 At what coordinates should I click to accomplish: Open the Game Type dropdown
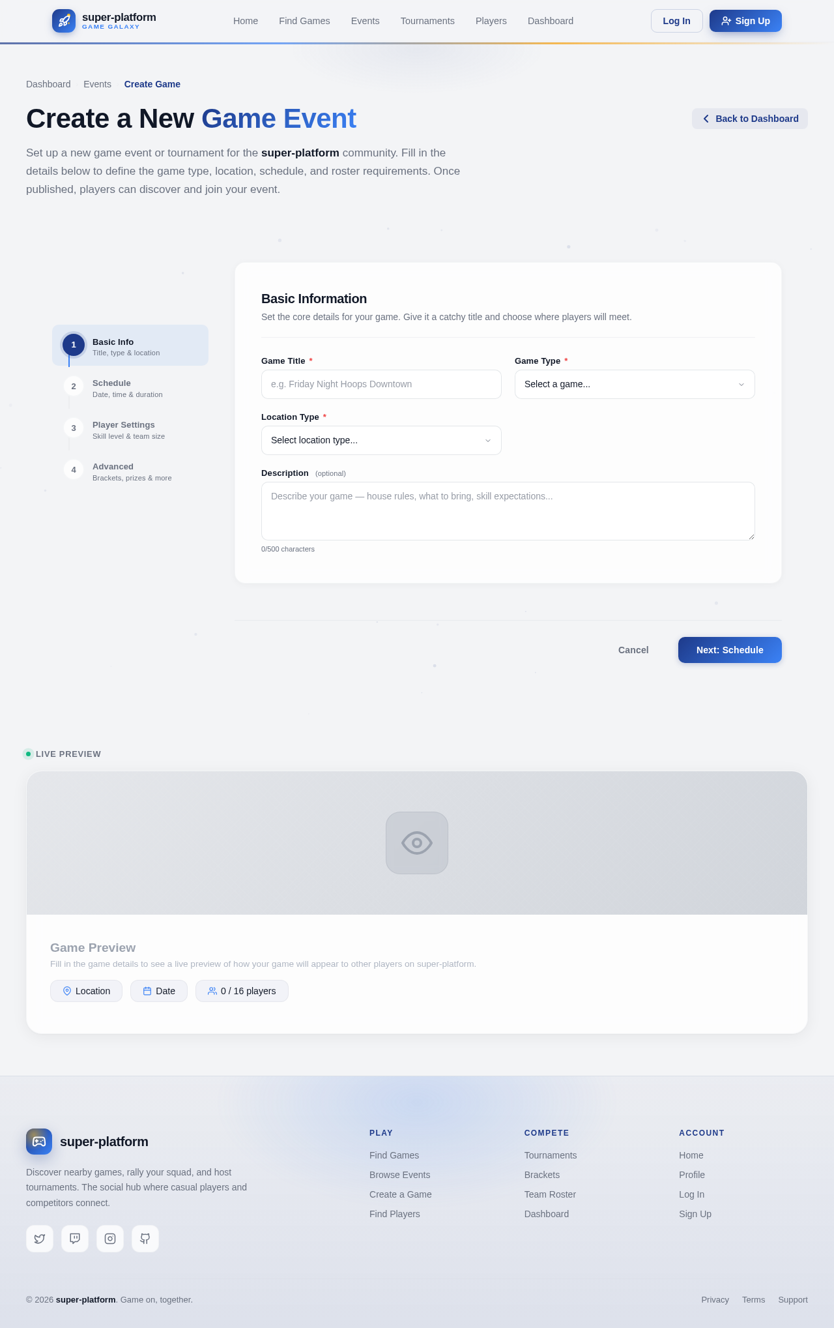tap(635, 385)
